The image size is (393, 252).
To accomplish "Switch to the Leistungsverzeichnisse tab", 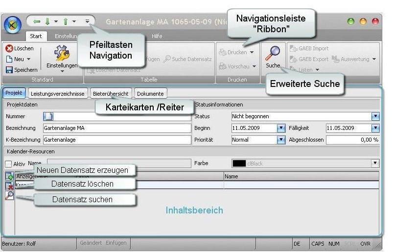I will [58, 93].
